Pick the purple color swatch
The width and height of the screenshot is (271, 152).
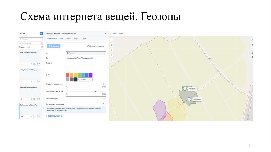click(x=91, y=75)
